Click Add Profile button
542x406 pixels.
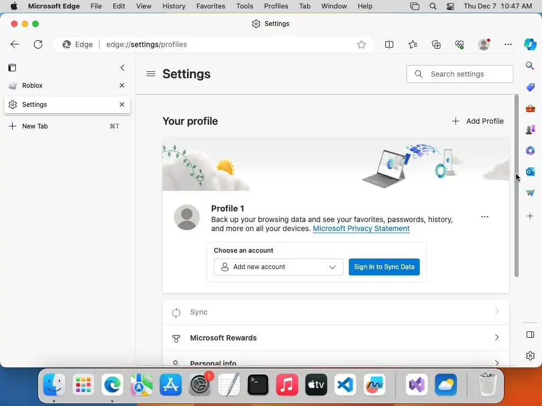[x=478, y=121]
